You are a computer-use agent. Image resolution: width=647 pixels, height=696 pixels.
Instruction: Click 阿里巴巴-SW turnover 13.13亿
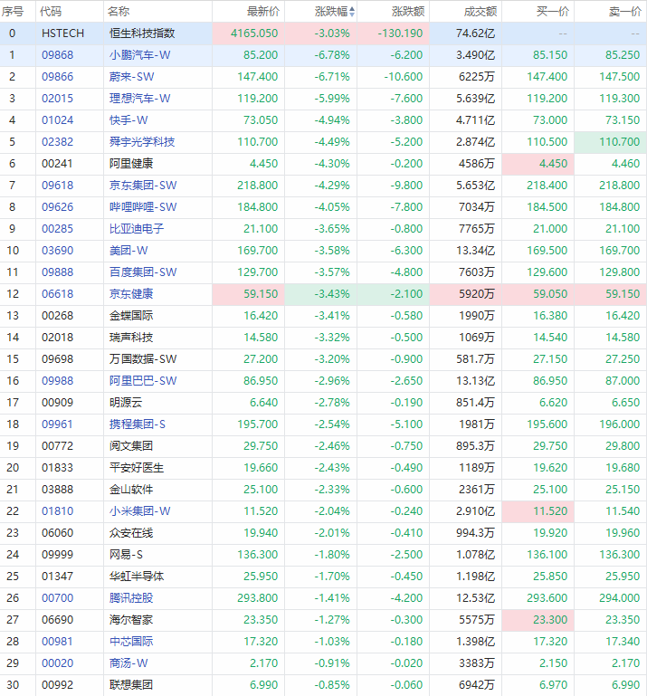click(x=476, y=381)
